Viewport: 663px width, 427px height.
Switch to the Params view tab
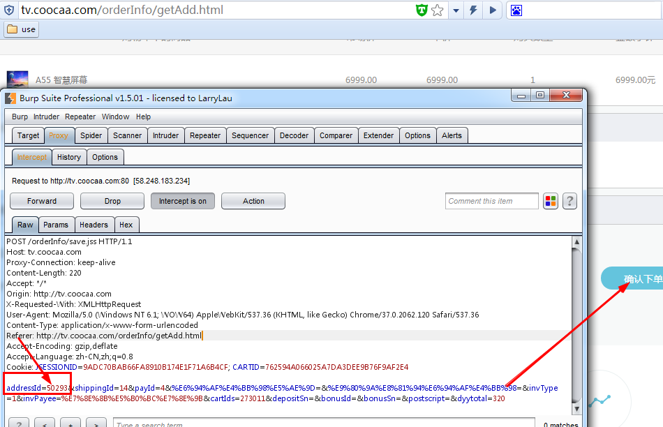coord(56,225)
